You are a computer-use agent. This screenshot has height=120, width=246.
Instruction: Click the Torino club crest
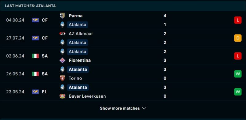[x=62, y=78]
